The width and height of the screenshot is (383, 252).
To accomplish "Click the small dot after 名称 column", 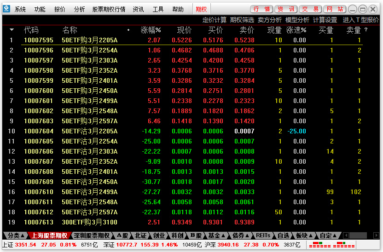I will [128, 30].
